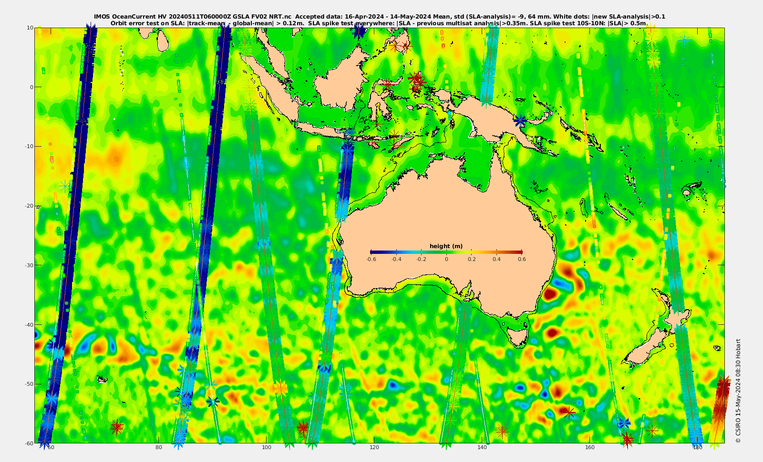Image resolution: width=763 pixels, height=462 pixels.
Task: Select the 0.4 colorbar tick label
Action: point(496,260)
